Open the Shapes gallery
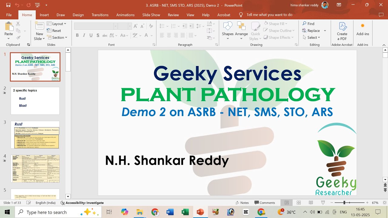 pos(228,30)
